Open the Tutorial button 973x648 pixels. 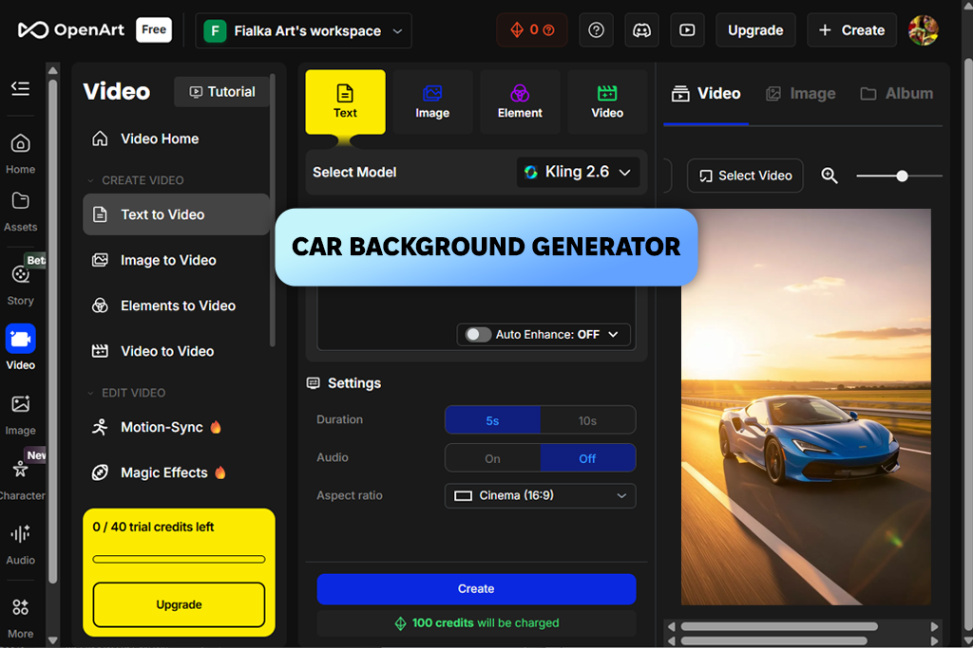(222, 92)
